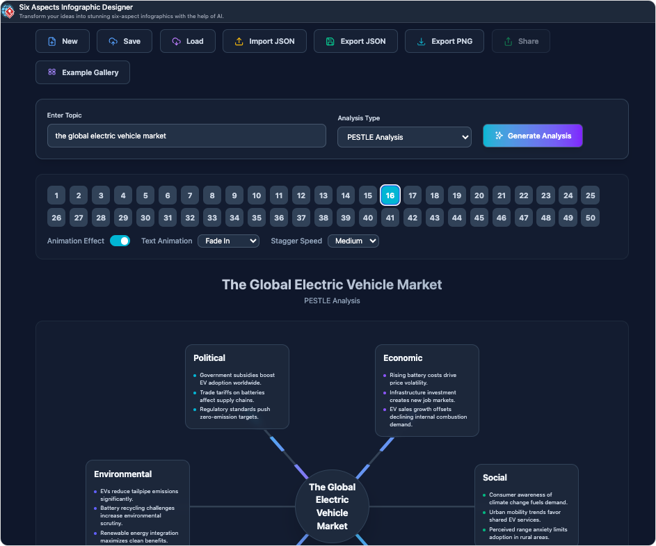
Task: Click the app logo icon in title bar
Action: coord(8,11)
